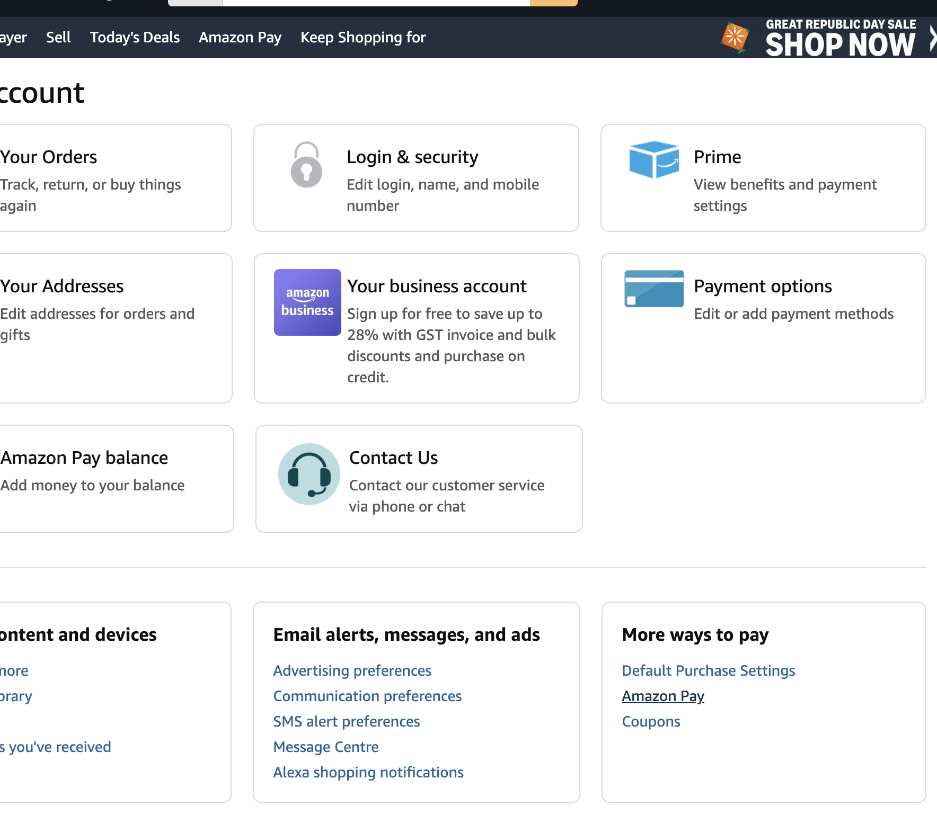Screen dimensions: 937x824
Task: Open Today's Deals in the navigation bar
Action: (135, 38)
